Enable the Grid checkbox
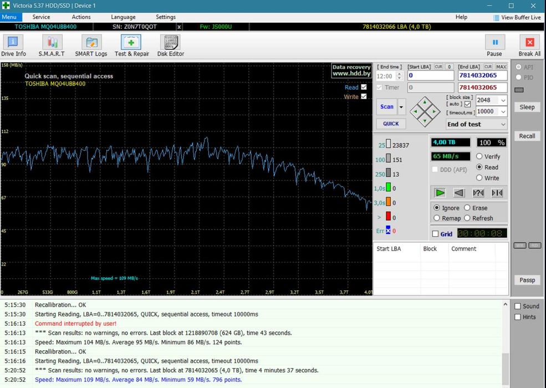 pos(435,234)
